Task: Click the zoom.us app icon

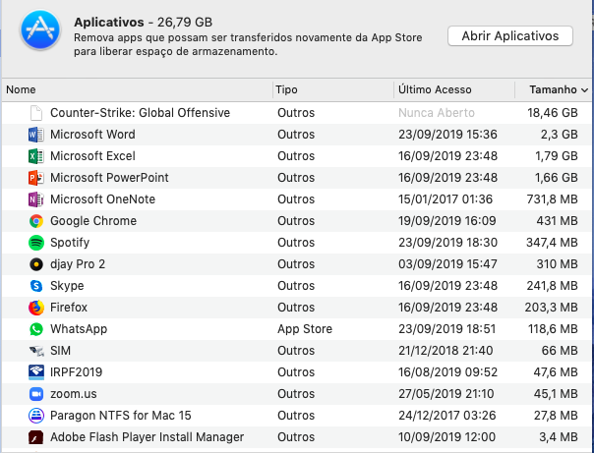Action: coord(36,394)
